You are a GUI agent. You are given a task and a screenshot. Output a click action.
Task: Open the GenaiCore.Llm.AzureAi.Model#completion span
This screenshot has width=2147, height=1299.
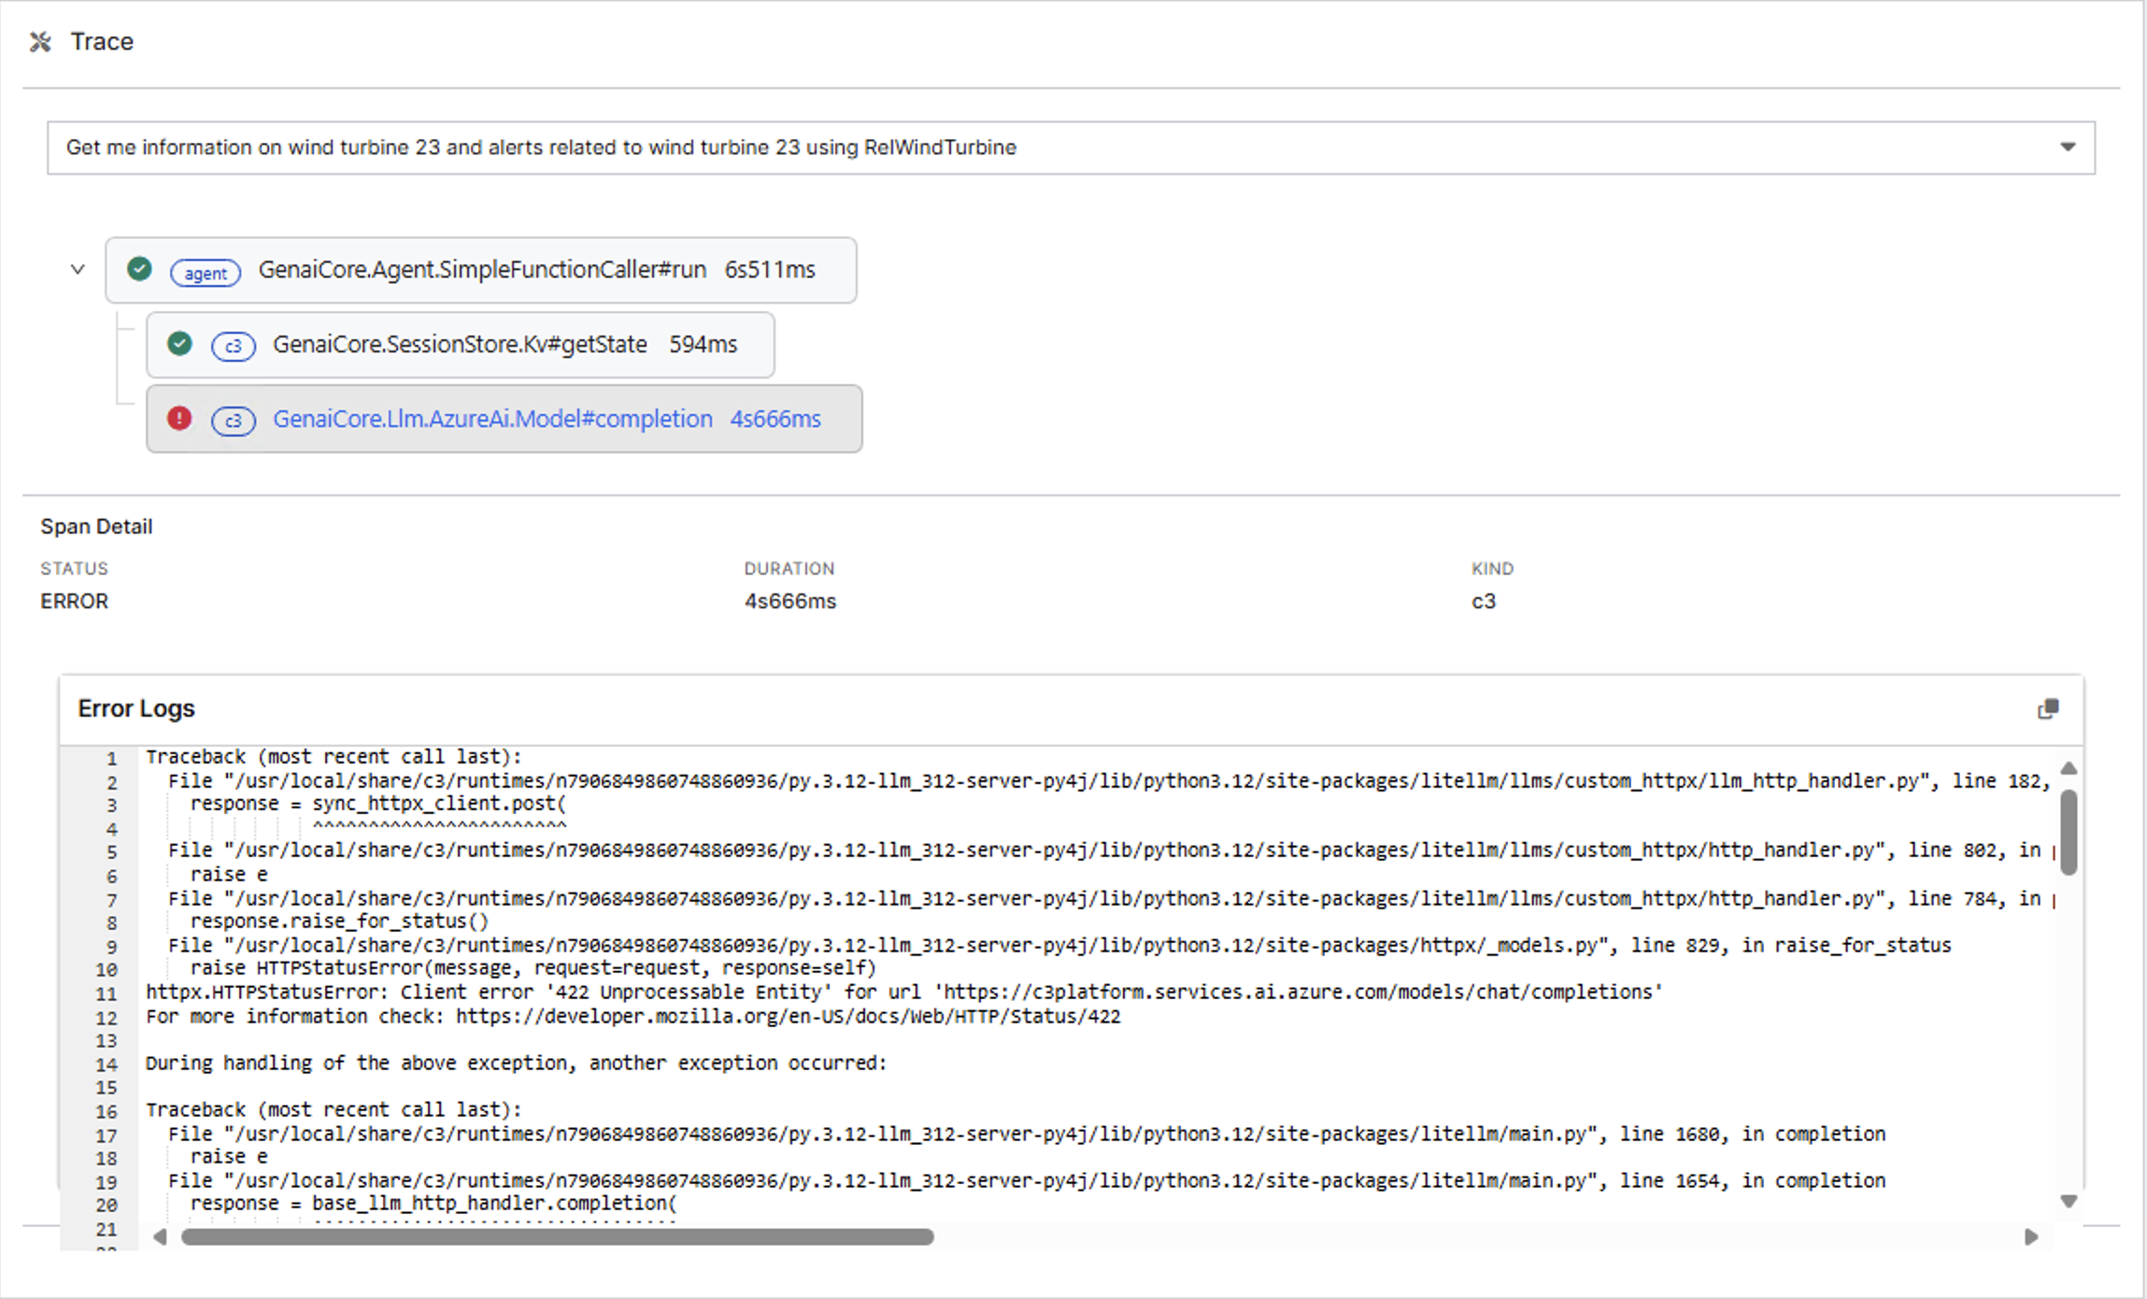click(492, 419)
